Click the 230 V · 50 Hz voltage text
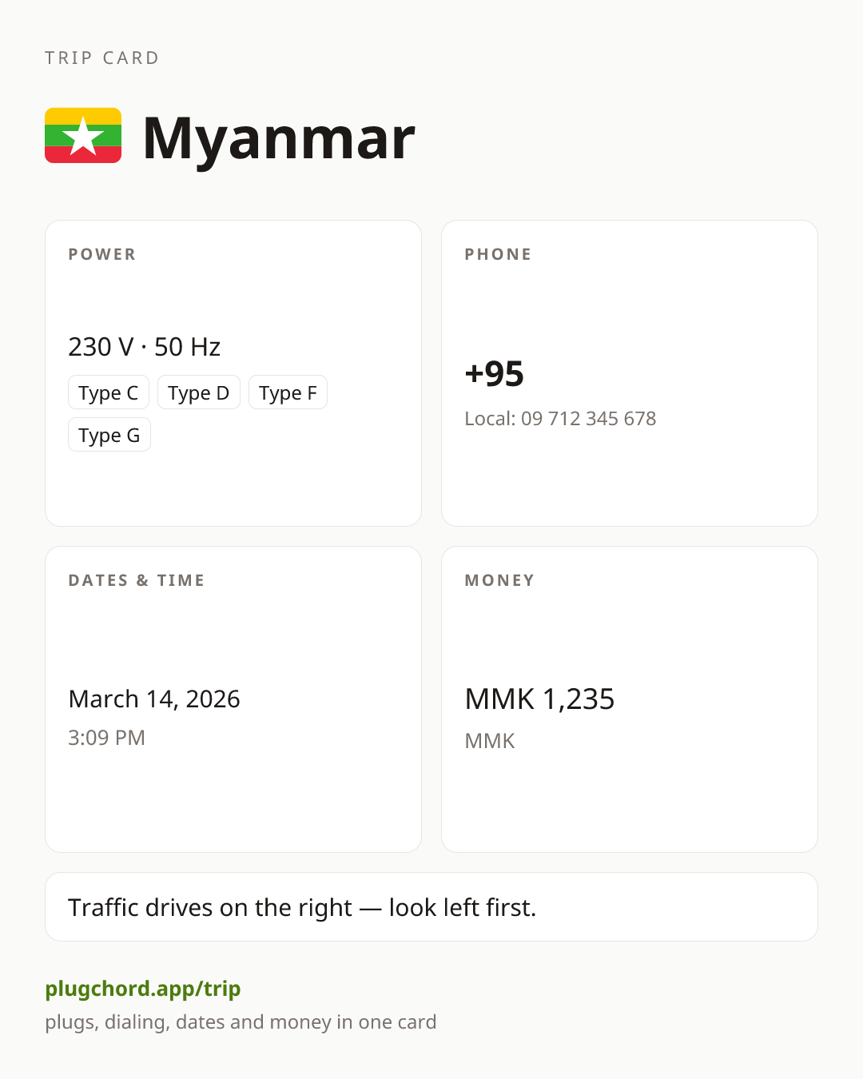Viewport: 863px width, 1079px height. pyautogui.click(x=145, y=347)
